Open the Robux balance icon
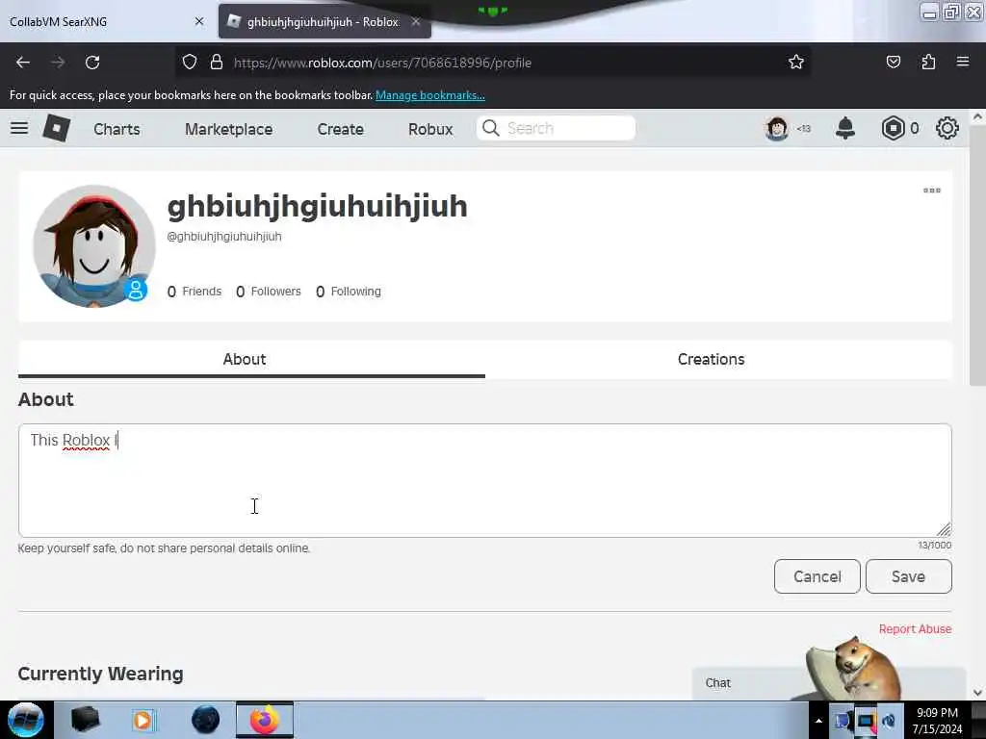Viewport: 986px width, 739px height. (893, 128)
